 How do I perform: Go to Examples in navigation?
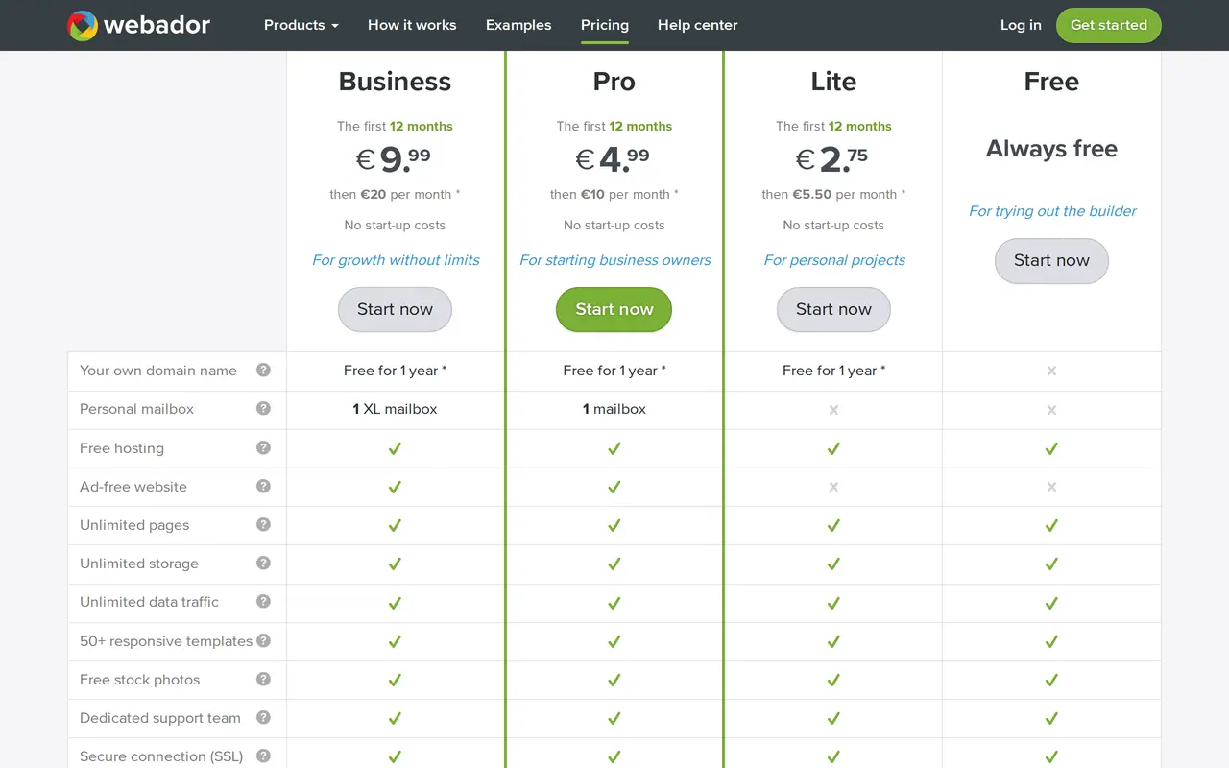pos(518,25)
